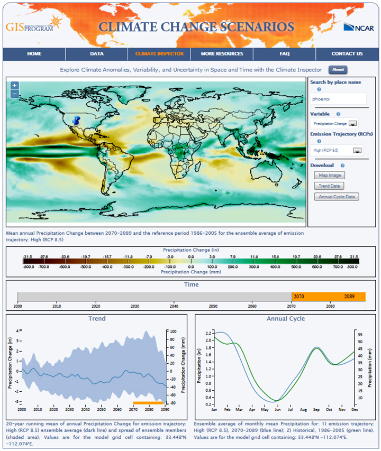The image size is (381, 451).
Task: Click the place name search field
Action: (x=338, y=99)
